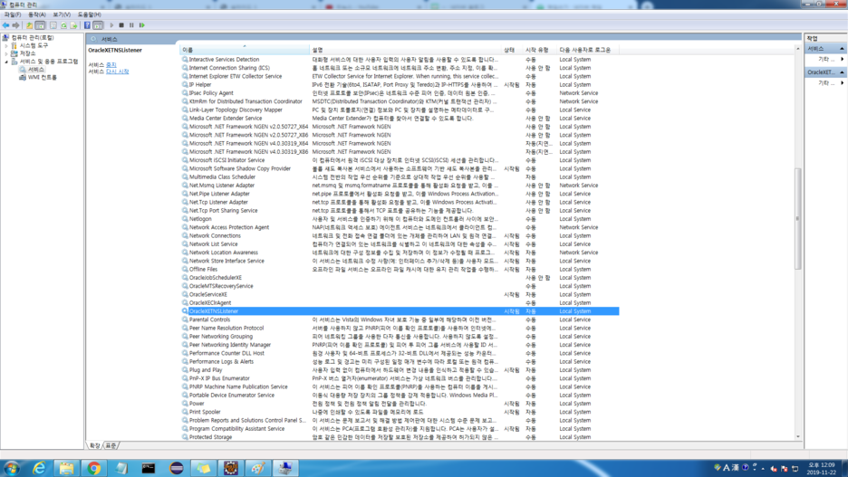The image size is (848, 477).
Task: Open the command prompt taskbar icon
Action: [149, 468]
